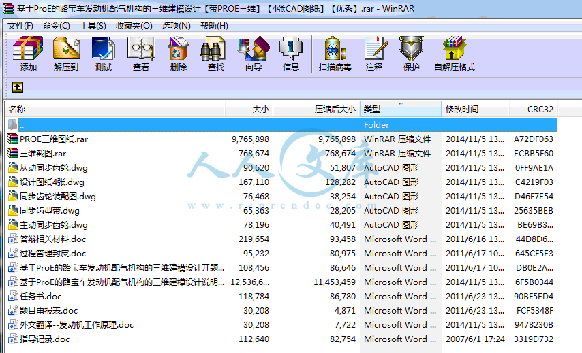Sort by the 大小 column header
This screenshot has width=582, height=353.
(x=249, y=110)
